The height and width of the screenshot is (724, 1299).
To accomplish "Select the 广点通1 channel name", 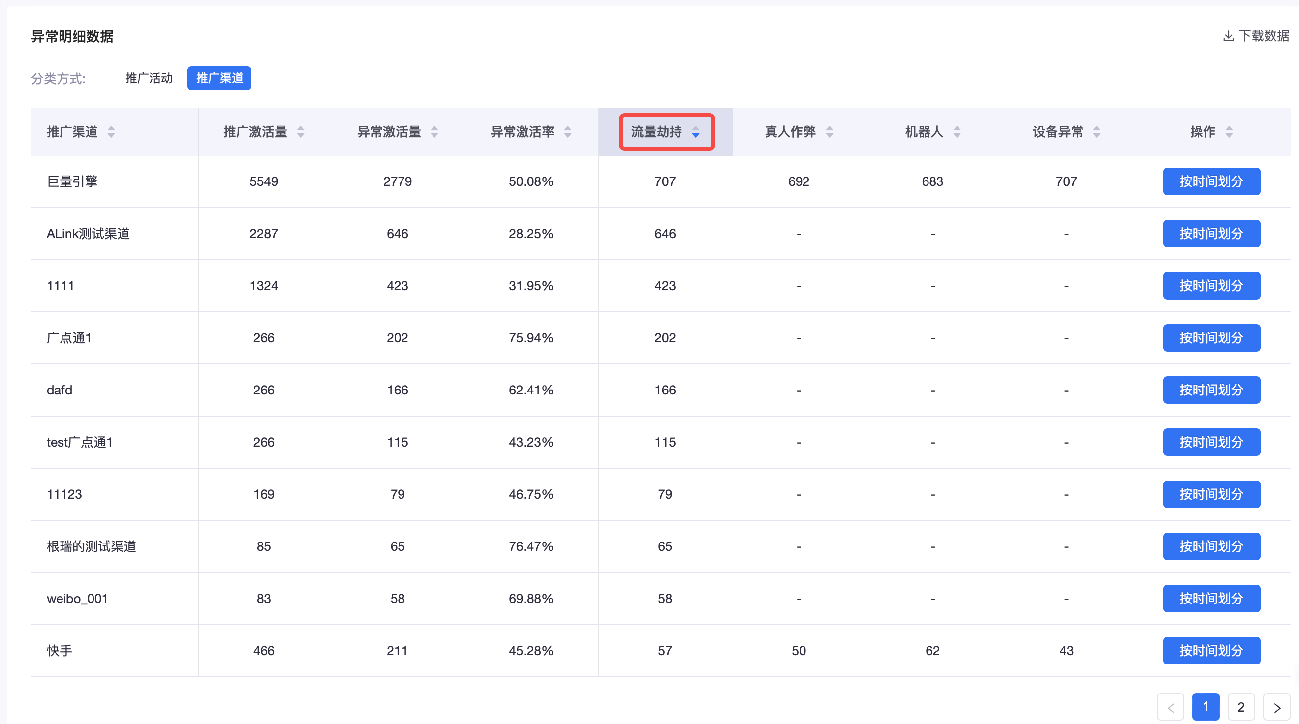I will click(69, 338).
